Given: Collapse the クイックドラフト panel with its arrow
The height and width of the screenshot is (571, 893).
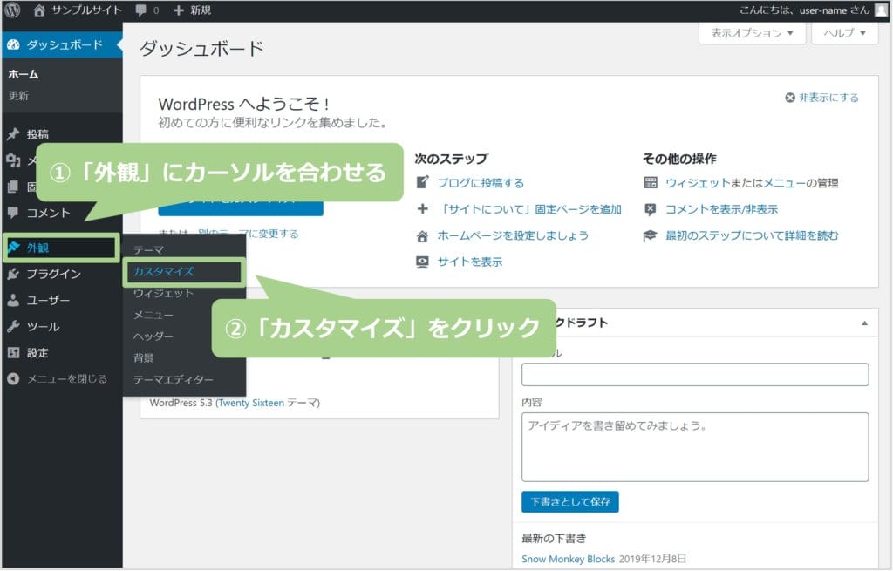Looking at the screenshot, I should click(x=864, y=323).
